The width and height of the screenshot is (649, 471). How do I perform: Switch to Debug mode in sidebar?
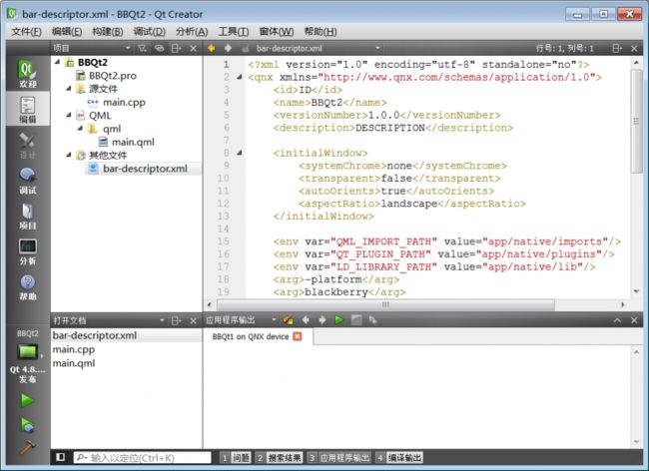pos(27,181)
